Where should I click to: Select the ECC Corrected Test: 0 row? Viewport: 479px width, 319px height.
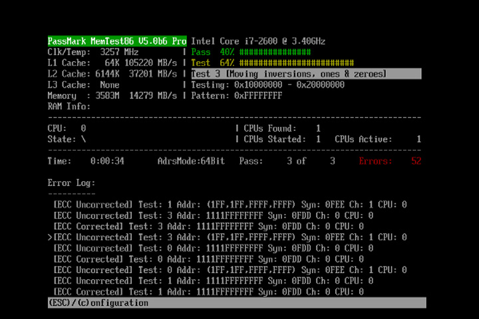[x=208, y=259]
